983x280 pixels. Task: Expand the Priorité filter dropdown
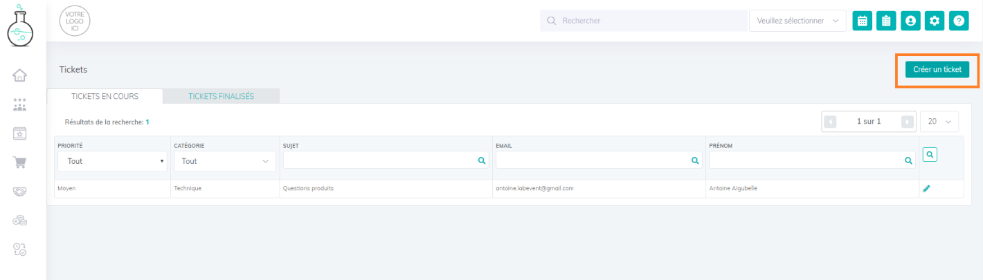coord(114,161)
